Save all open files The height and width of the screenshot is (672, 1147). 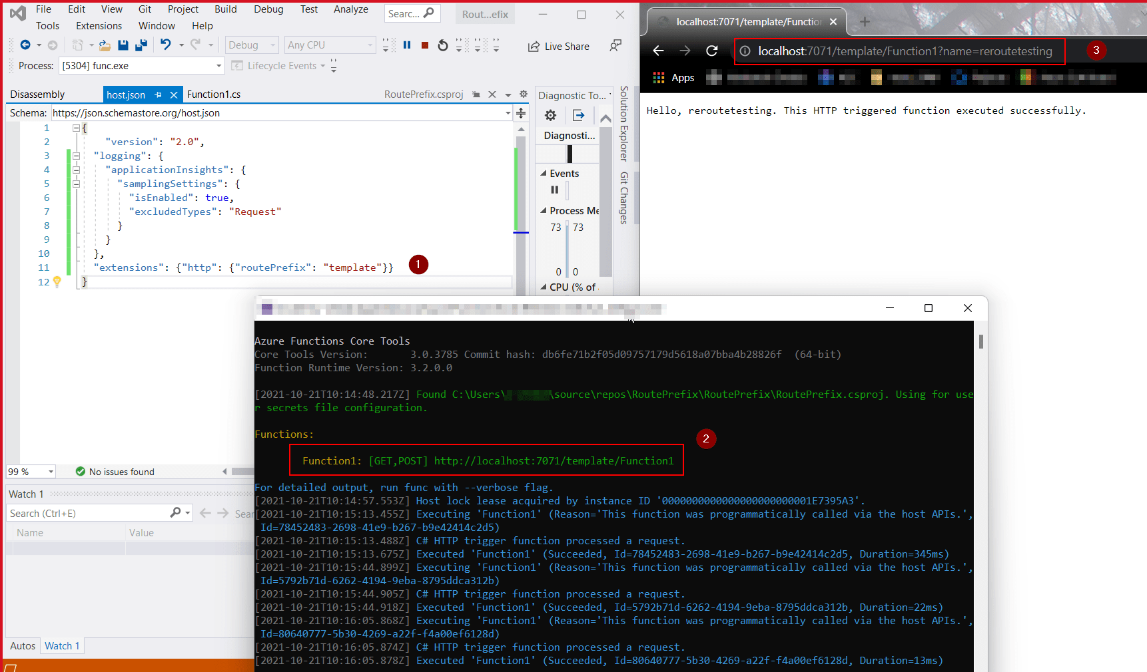click(x=141, y=45)
